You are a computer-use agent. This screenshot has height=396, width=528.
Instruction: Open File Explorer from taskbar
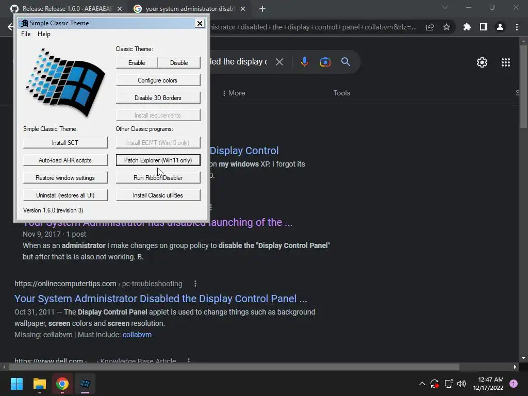[39, 384]
